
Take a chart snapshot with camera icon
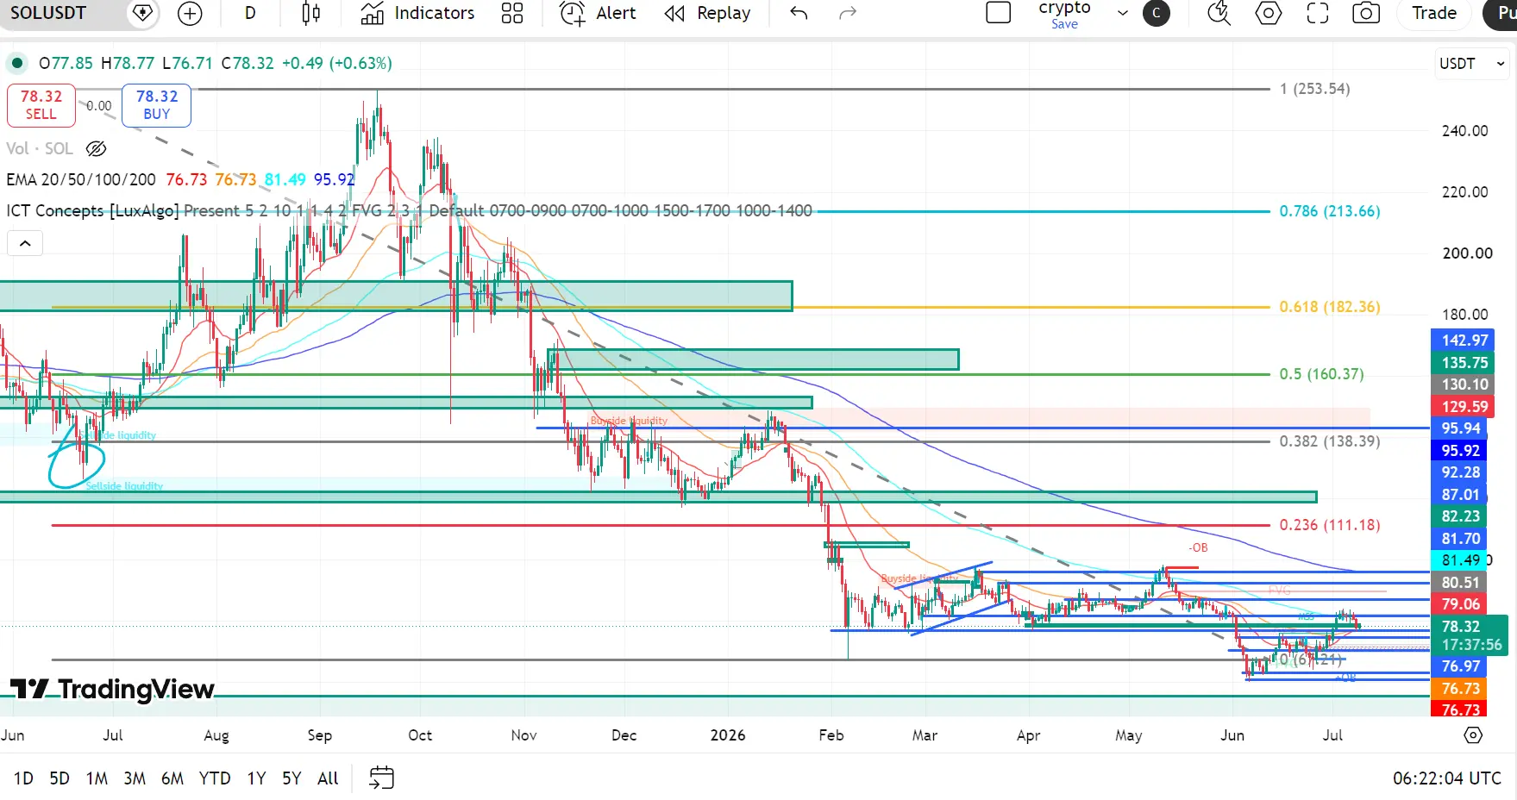click(1366, 13)
